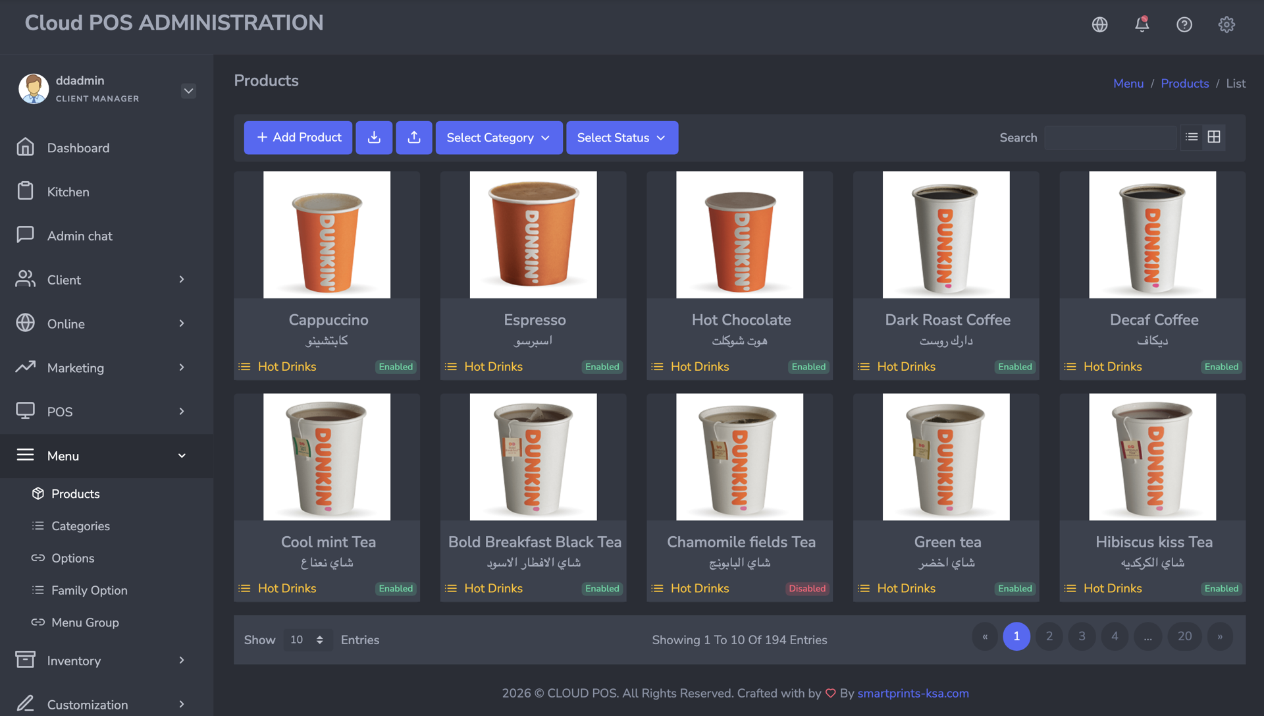
Task: Expand the Client submenu chevron
Action: click(182, 279)
